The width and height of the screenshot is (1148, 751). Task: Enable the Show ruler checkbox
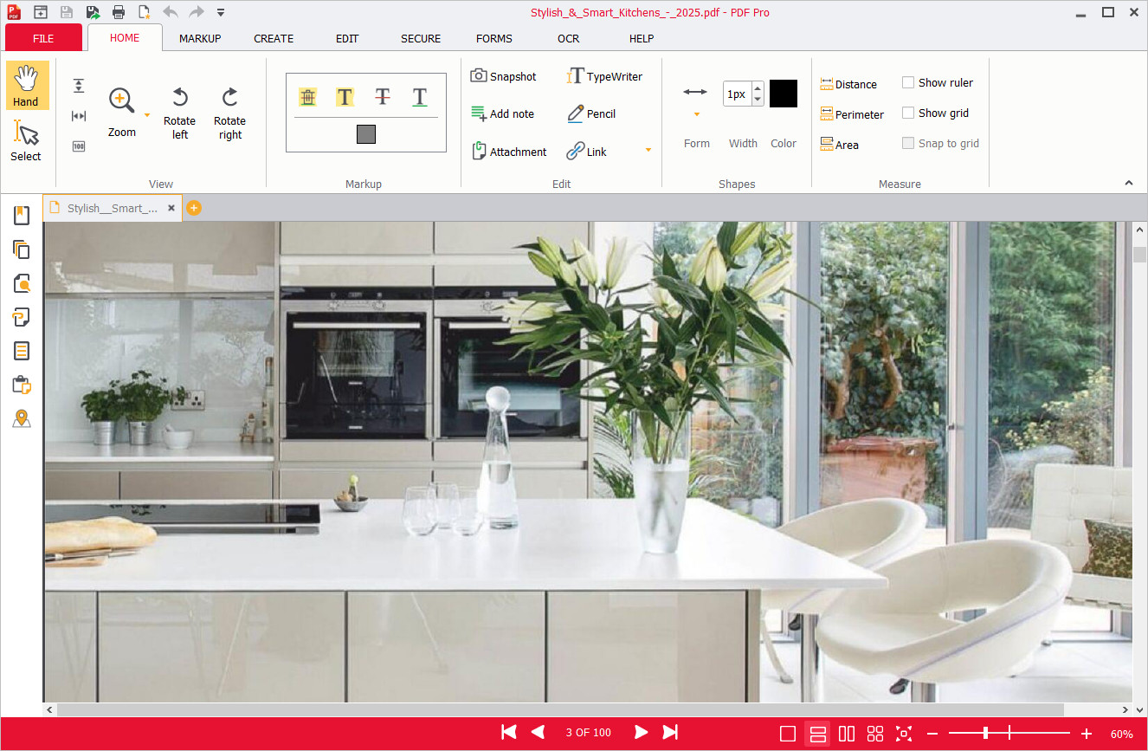pyautogui.click(x=908, y=83)
